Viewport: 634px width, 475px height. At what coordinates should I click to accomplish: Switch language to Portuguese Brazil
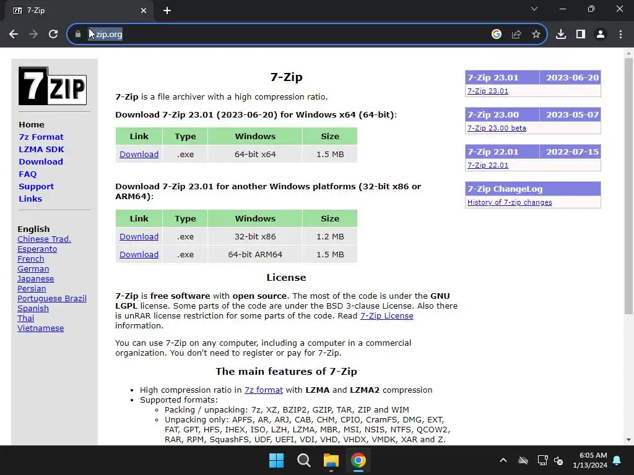point(52,299)
